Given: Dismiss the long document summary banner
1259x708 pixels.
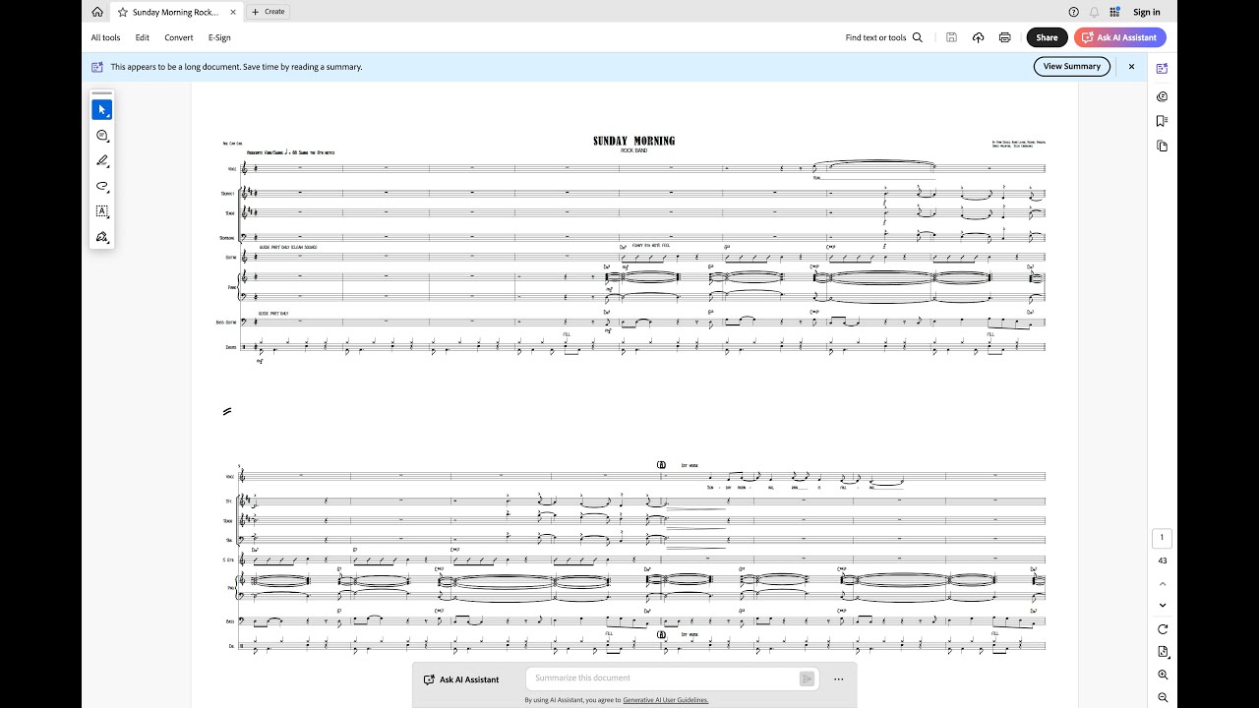Looking at the screenshot, I should coord(1131,67).
